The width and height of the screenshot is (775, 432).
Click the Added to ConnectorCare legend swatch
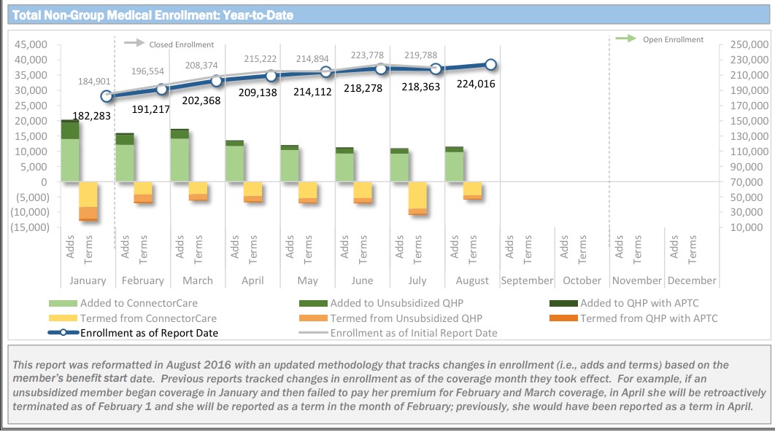(63, 303)
